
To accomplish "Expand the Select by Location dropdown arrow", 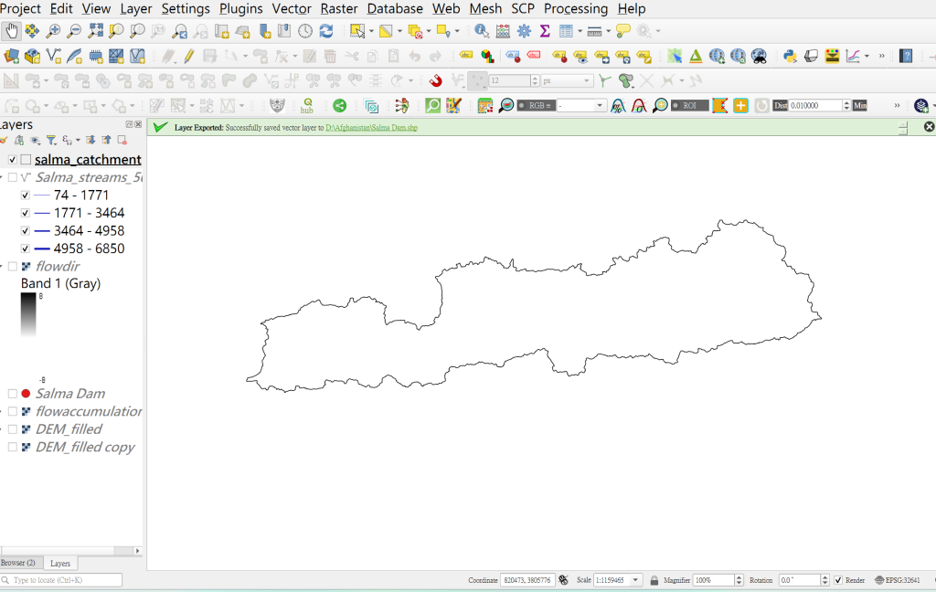I will [457, 31].
